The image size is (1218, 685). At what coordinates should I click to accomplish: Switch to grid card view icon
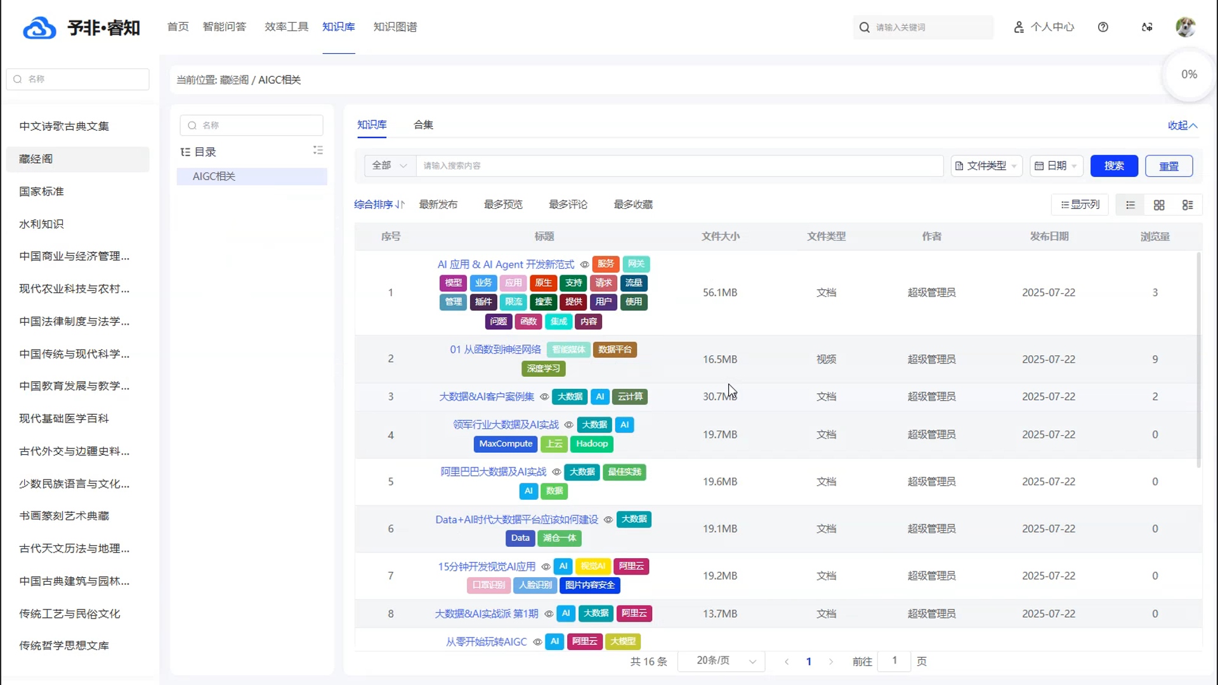coord(1159,205)
